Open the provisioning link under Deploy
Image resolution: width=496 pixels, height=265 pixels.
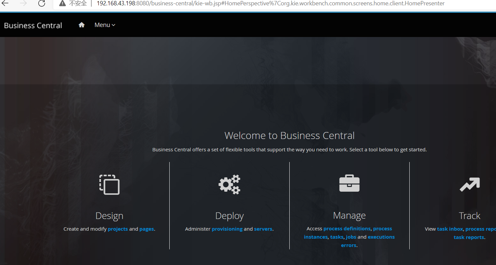pyautogui.click(x=227, y=229)
